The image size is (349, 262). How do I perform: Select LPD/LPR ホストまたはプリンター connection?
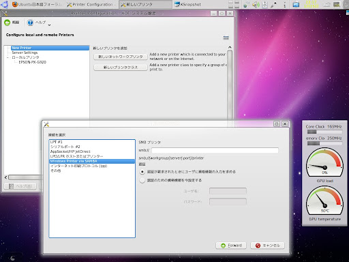tap(92, 156)
